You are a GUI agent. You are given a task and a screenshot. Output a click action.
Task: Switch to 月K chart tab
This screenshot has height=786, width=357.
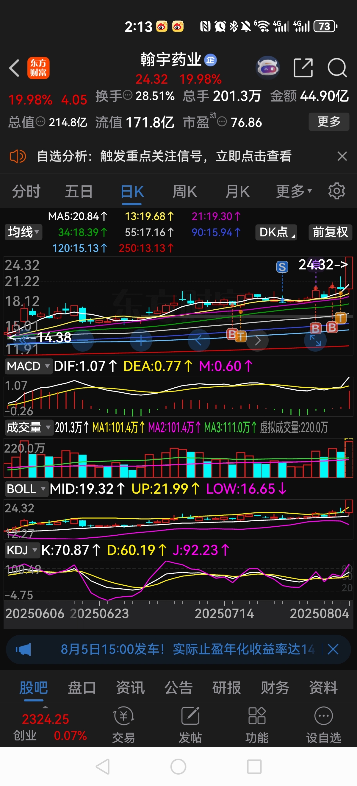[x=237, y=192]
